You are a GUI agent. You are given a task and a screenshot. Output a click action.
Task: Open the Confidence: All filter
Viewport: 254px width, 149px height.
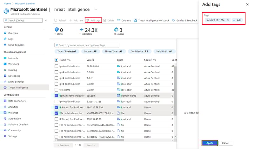tap(139, 51)
